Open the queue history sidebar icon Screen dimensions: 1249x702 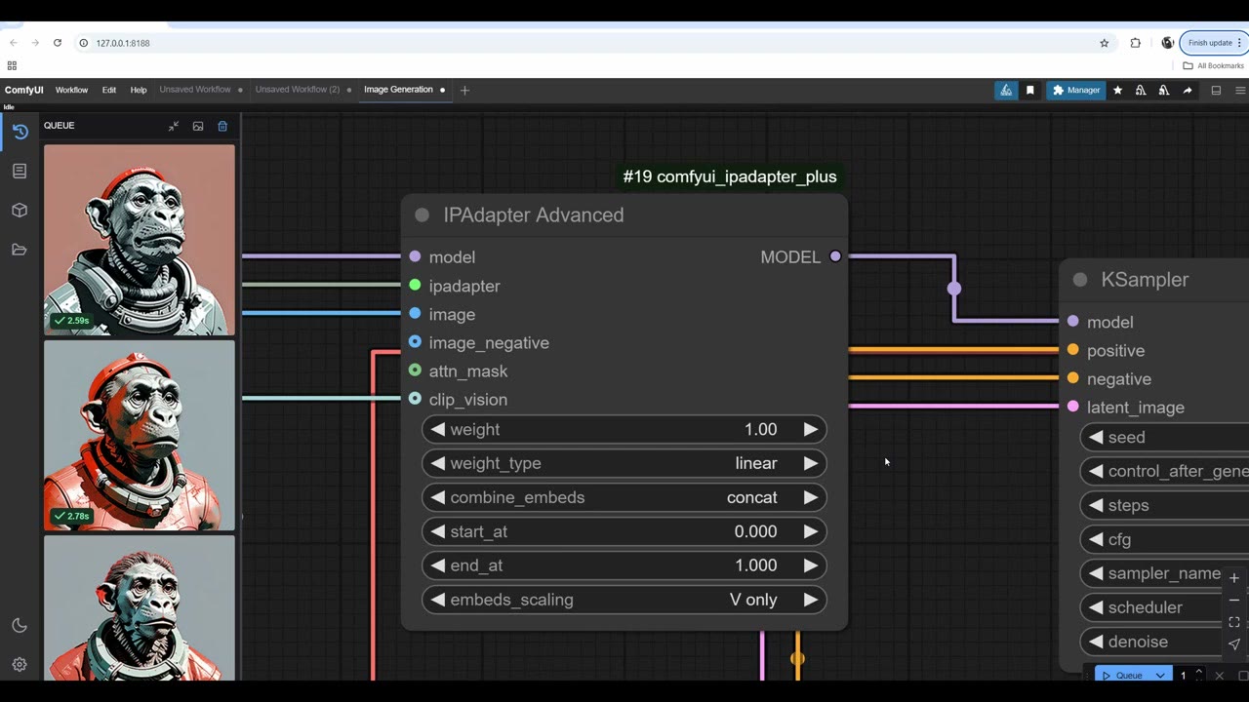click(20, 132)
